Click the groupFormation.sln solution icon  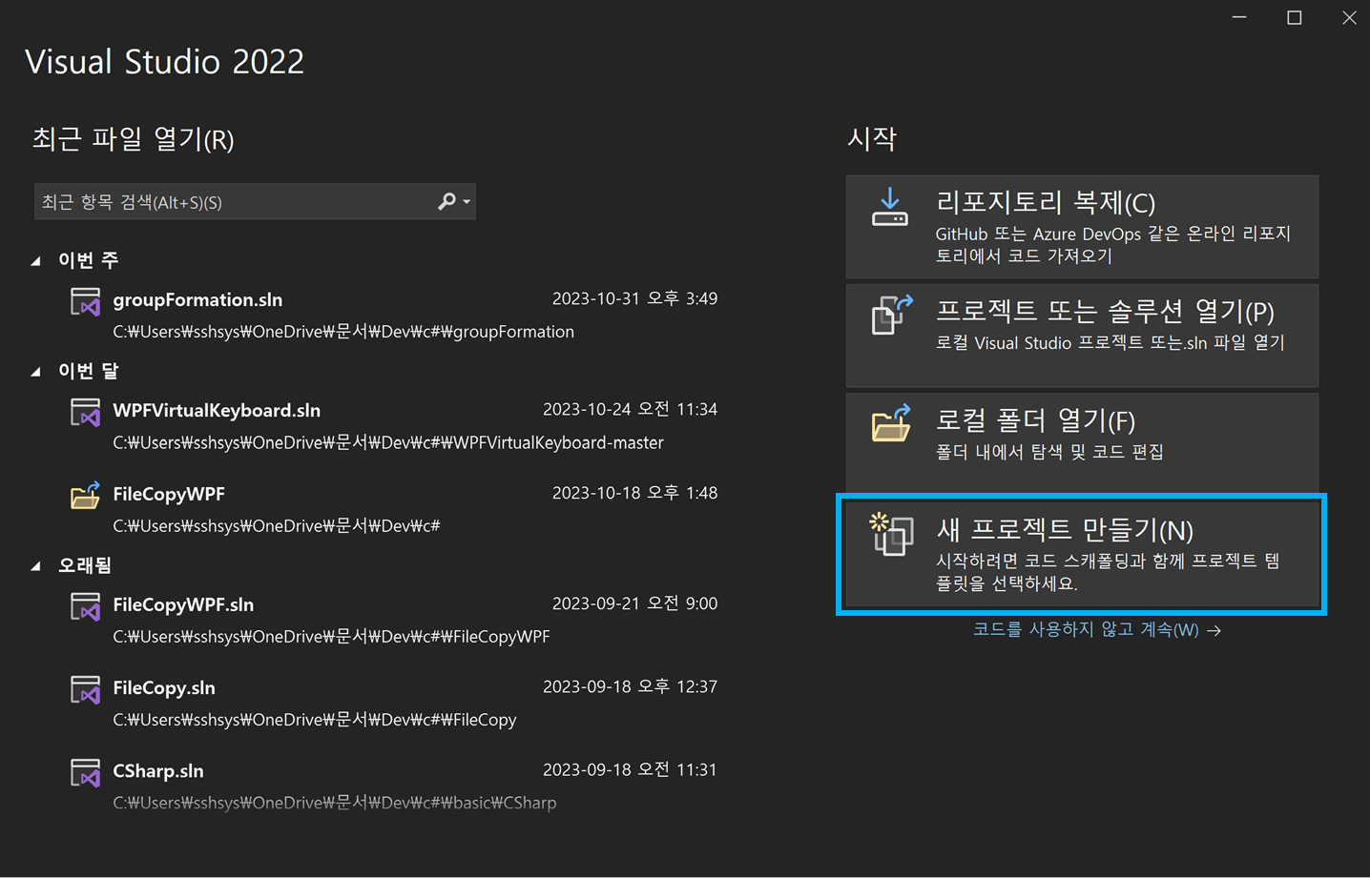pyautogui.click(x=86, y=302)
